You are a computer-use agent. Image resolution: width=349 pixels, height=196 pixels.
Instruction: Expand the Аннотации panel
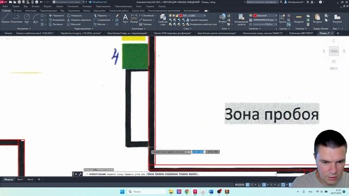click(x=138, y=29)
